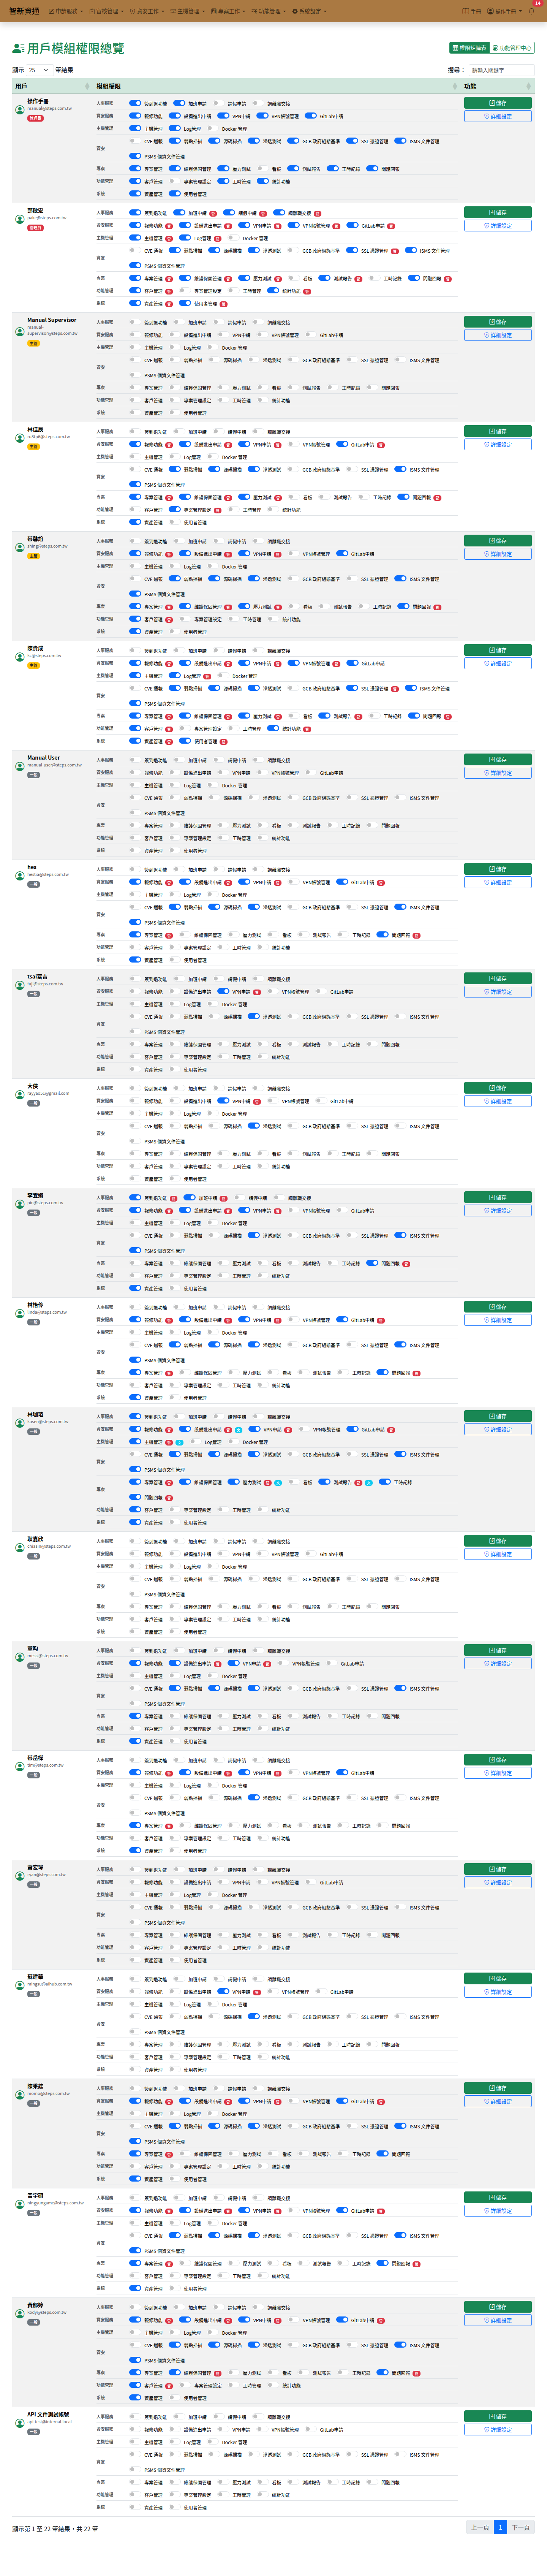The image size is (547, 2576).
Task: Click the avatar icon beside 陳季庭
Action: [20, 2095]
